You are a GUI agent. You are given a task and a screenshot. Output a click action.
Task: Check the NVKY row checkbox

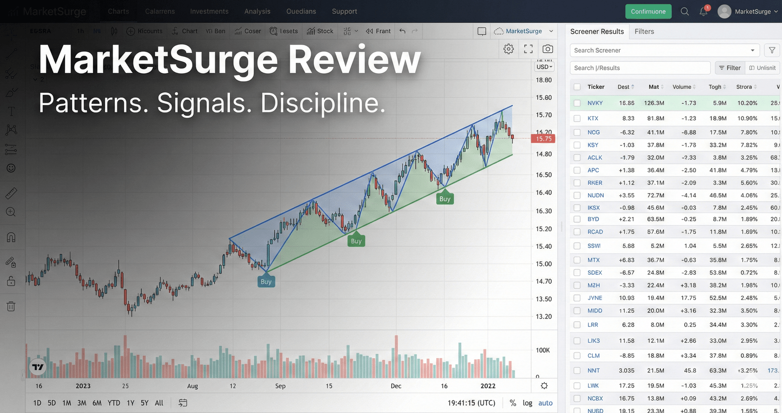coord(577,103)
